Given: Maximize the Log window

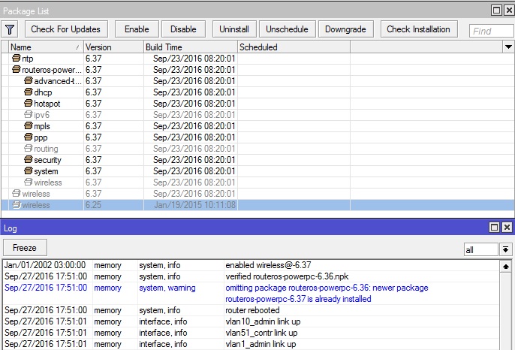Looking at the screenshot, I should pos(494,227).
